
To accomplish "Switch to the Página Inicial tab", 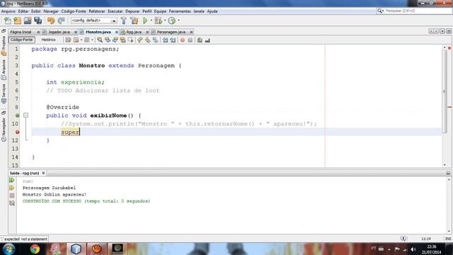I will 21,32.
